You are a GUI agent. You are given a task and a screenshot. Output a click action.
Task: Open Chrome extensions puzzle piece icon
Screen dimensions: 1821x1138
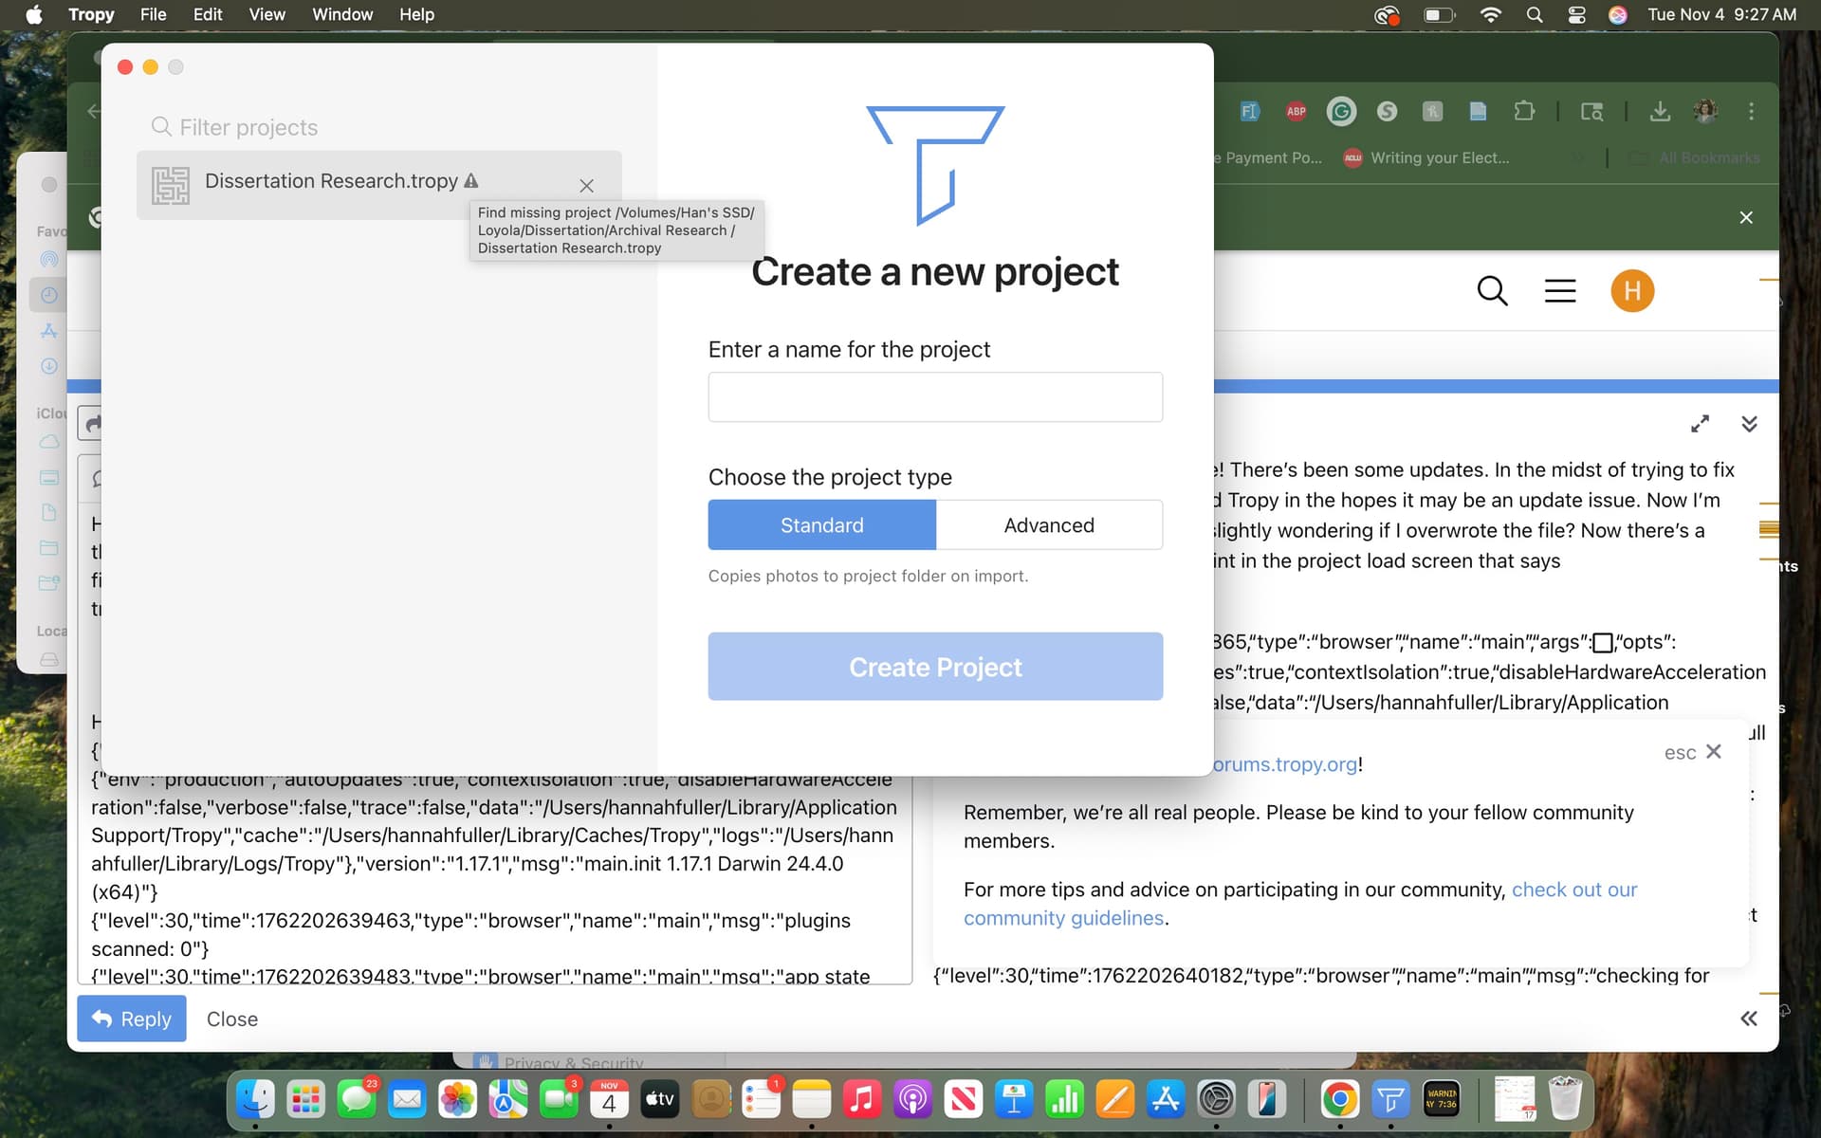pyautogui.click(x=1524, y=111)
